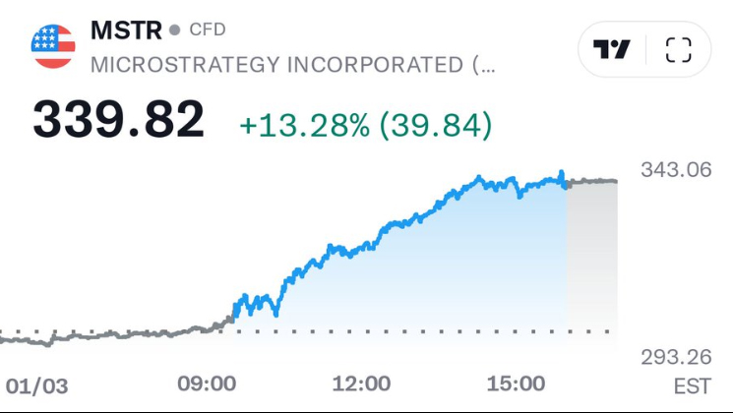Click the gray after-hours shaded region

(592, 256)
